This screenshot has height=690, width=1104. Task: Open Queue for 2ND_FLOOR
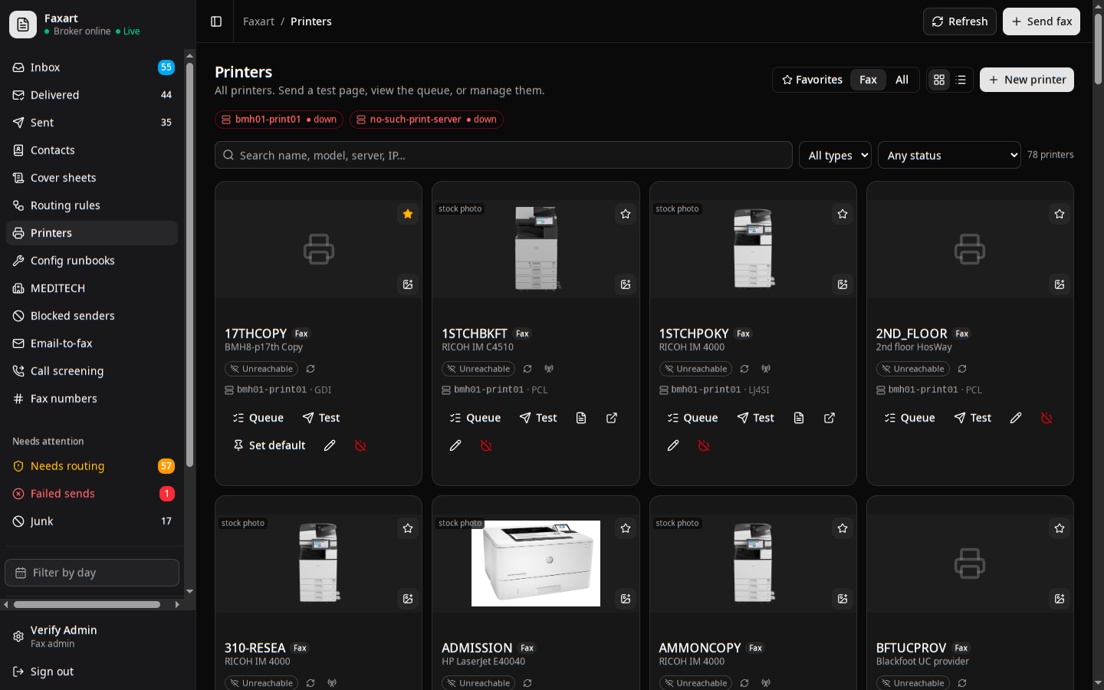[909, 418]
